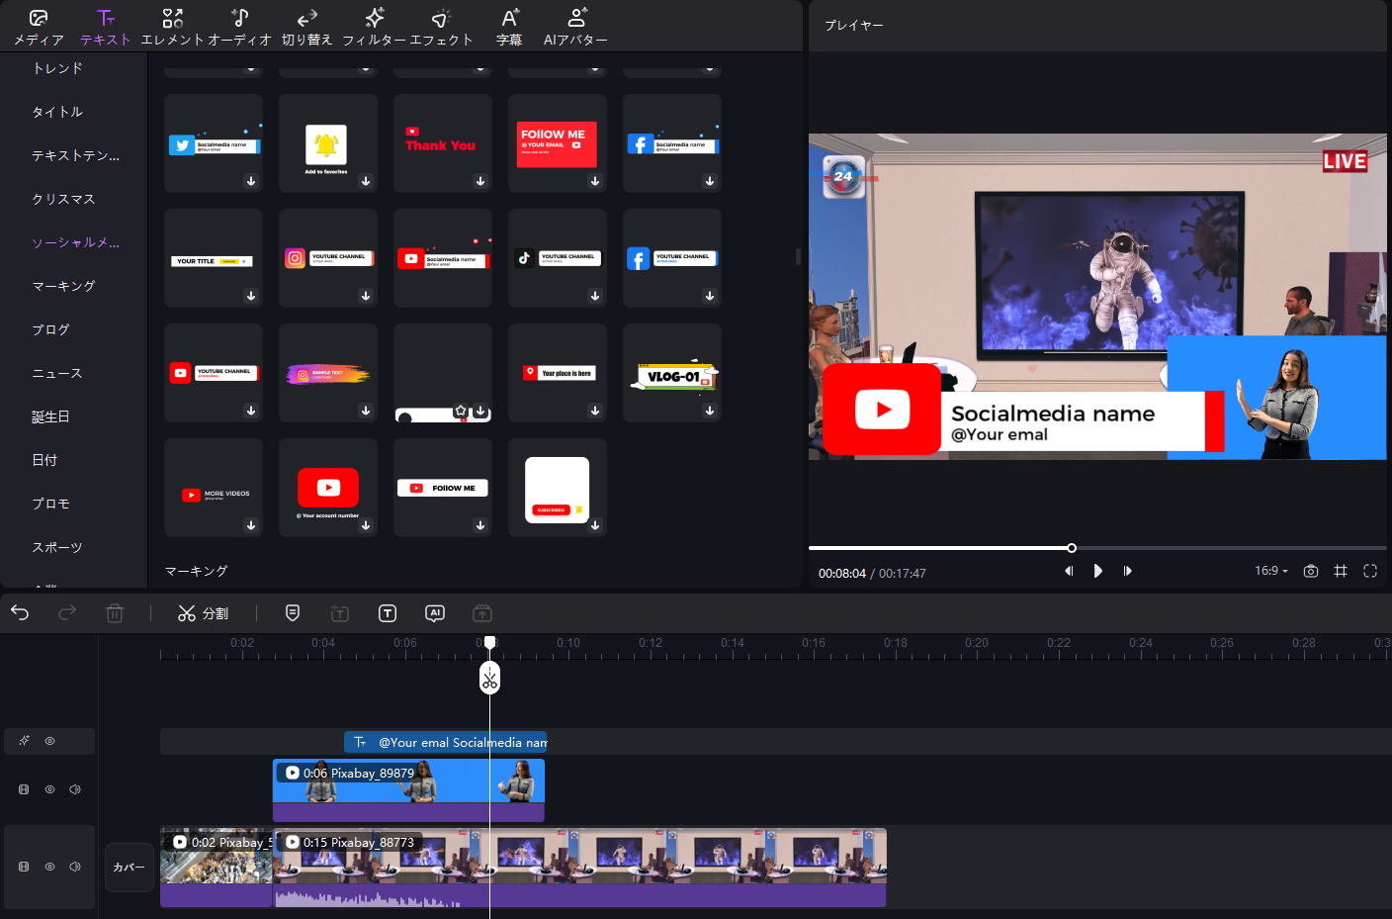1392x919 pixels.
Task: Open the メディア media panel
Action: click(39, 27)
